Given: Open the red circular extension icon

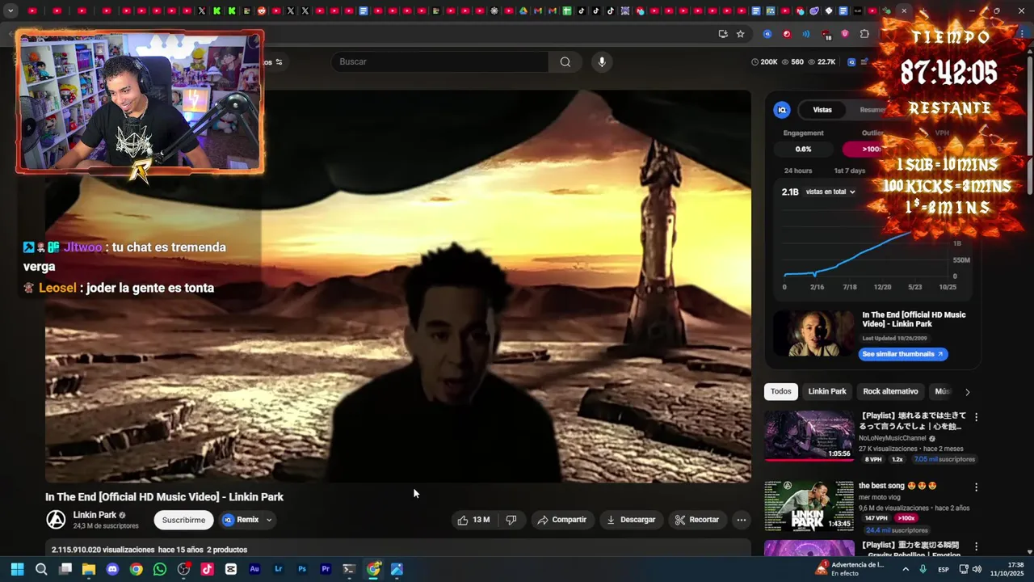Looking at the screenshot, I should pyautogui.click(x=787, y=34).
